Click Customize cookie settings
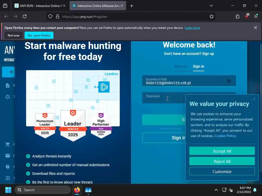This screenshot has width=262, height=196. pos(222,171)
